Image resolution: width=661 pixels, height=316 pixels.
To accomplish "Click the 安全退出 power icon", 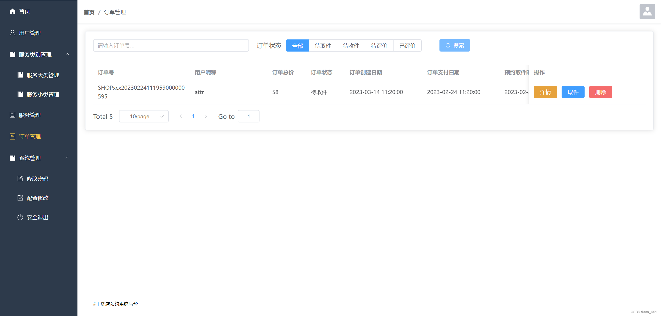I will point(20,217).
